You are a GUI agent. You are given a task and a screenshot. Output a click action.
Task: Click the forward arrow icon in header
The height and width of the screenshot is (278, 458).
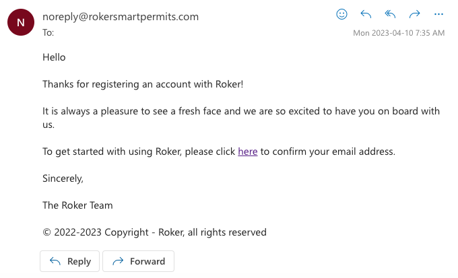415,14
